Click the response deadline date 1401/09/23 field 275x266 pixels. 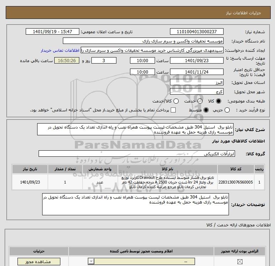(x=196, y=60)
